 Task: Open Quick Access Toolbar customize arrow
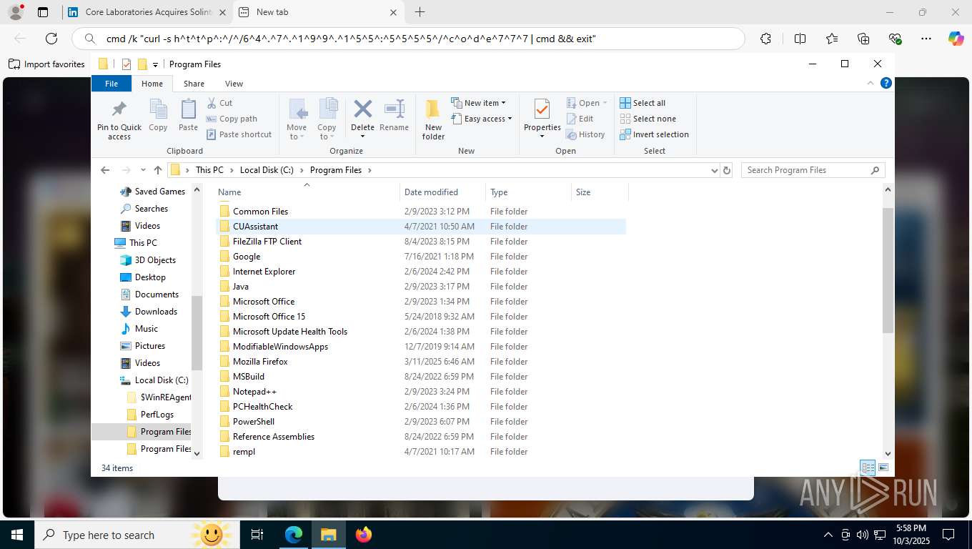coord(156,65)
